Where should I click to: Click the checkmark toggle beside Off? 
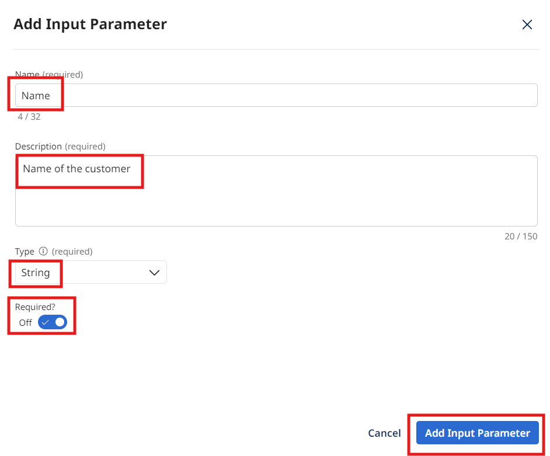coord(52,322)
